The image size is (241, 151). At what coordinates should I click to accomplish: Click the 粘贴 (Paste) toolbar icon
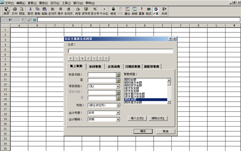(44, 11)
